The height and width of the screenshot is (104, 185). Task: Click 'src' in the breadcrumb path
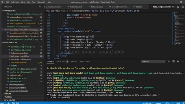point(47,11)
